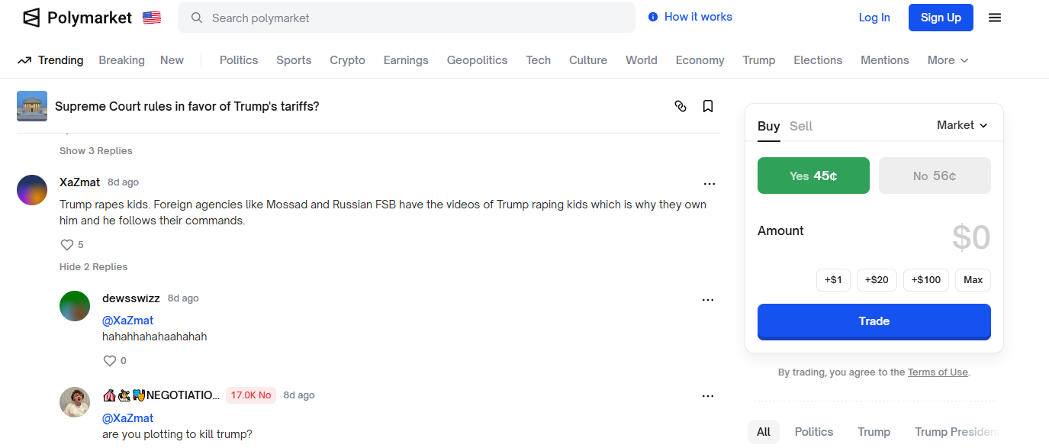Click the blue Trade button
This screenshot has width=1049, height=448.
874,321
